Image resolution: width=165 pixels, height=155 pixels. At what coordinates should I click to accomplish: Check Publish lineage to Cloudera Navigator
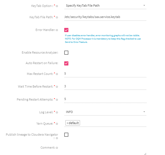coord(66,135)
